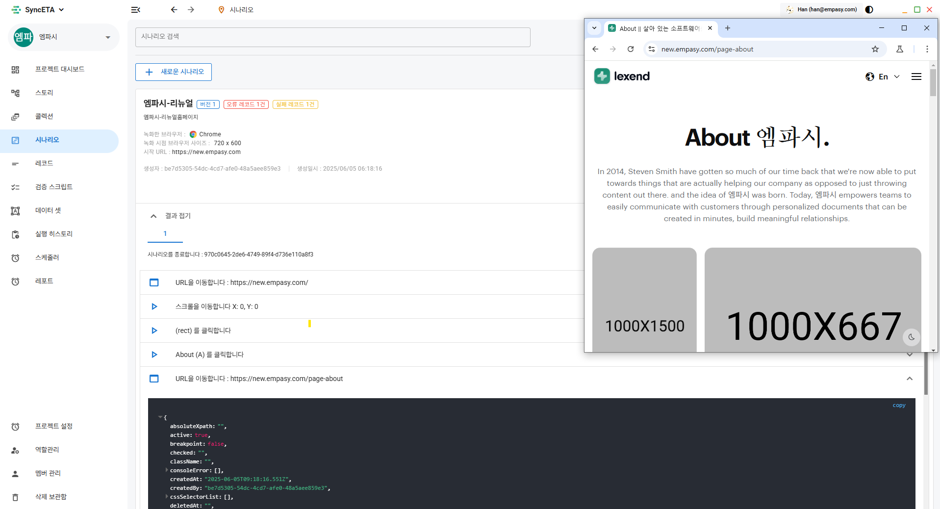Click Chrome back button
940x509 pixels.
595,49
